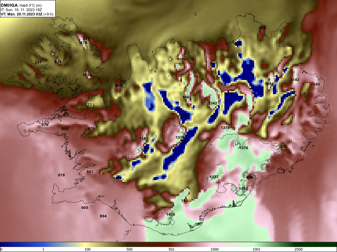337x252 pixels.
Task: Click the map value 406
Action: pos(250,177)
